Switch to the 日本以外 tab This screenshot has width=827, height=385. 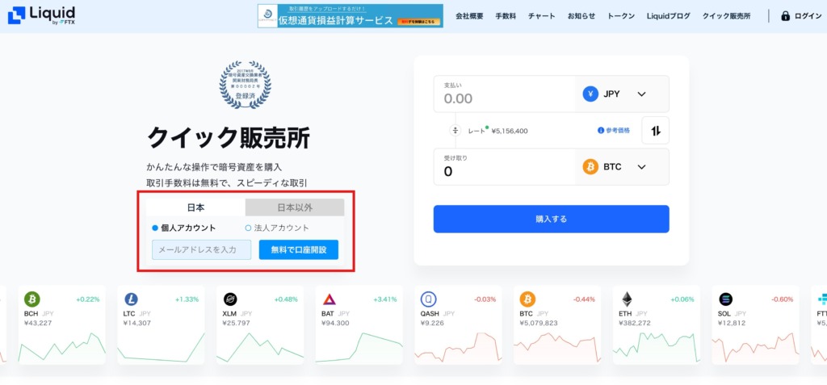click(295, 207)
